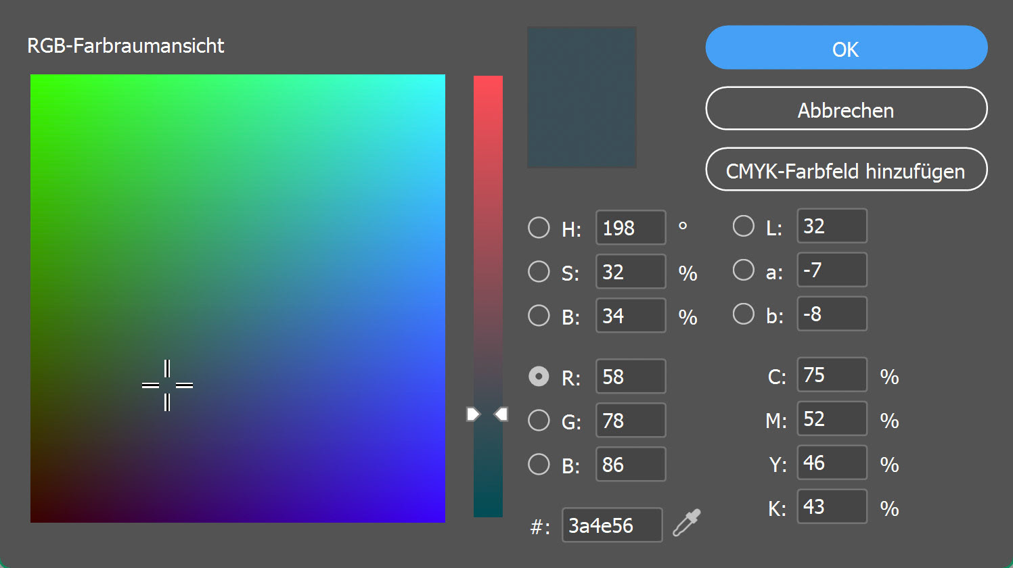Click the crosshair in the color field

pyautogui.click(x=167, y=385)
